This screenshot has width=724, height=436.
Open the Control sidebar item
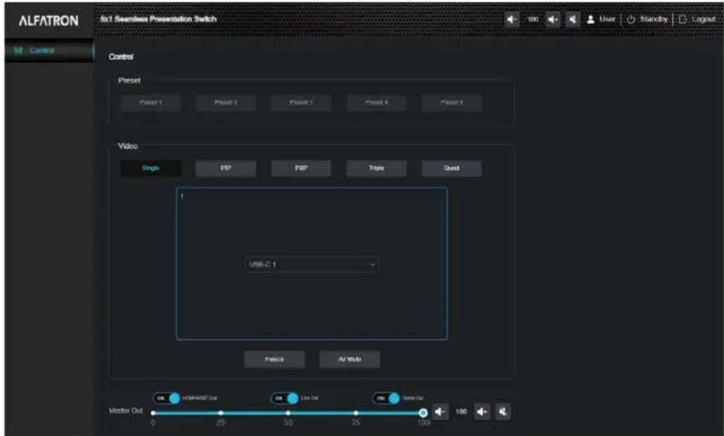tap(48, 51)
